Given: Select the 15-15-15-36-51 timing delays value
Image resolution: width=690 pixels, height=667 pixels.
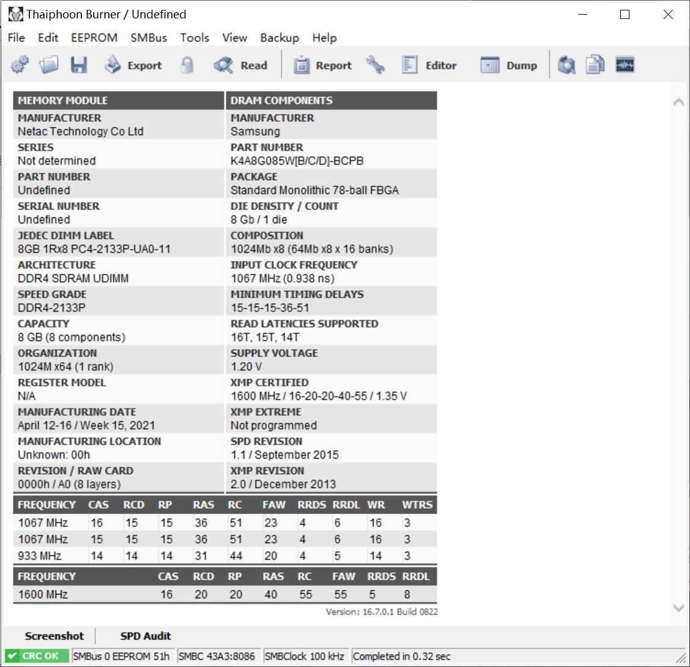Looking at the screenshot, I should tap(270, 307).
